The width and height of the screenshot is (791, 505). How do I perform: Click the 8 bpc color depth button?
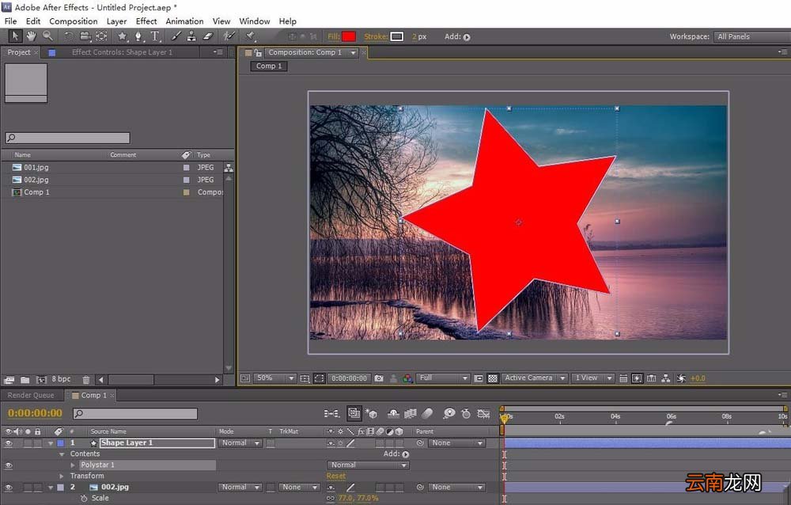click(x=61, y=379)
